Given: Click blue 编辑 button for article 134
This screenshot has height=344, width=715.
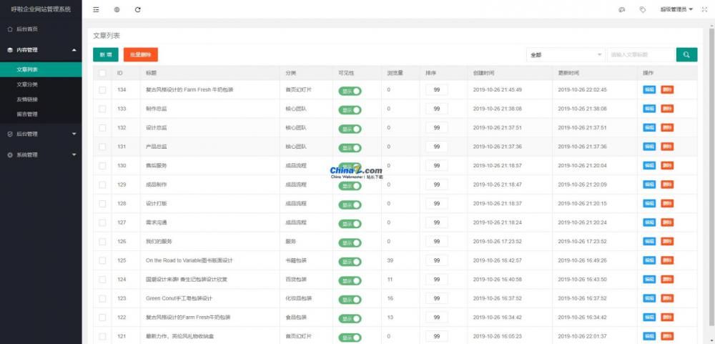Looking at the screenshot, I should 649,90.
